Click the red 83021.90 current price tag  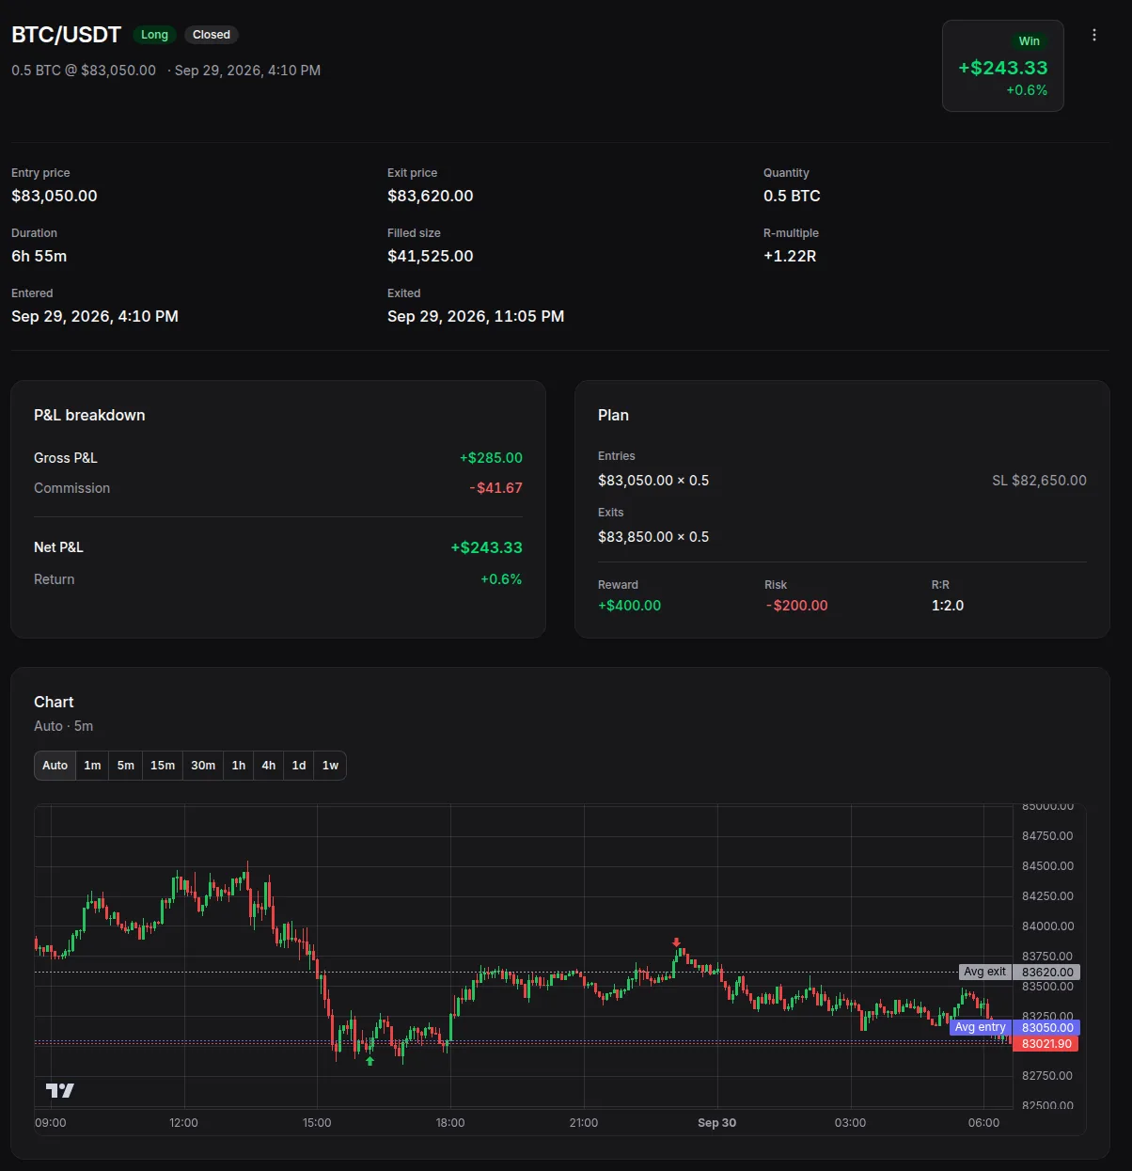click(x=1046, y=1044)
